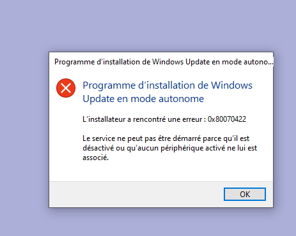Image resolution: width=296 pixels, height=236 pixels.
Task: Click the gray footer area beside OK
Action: (x=136, y=195)
